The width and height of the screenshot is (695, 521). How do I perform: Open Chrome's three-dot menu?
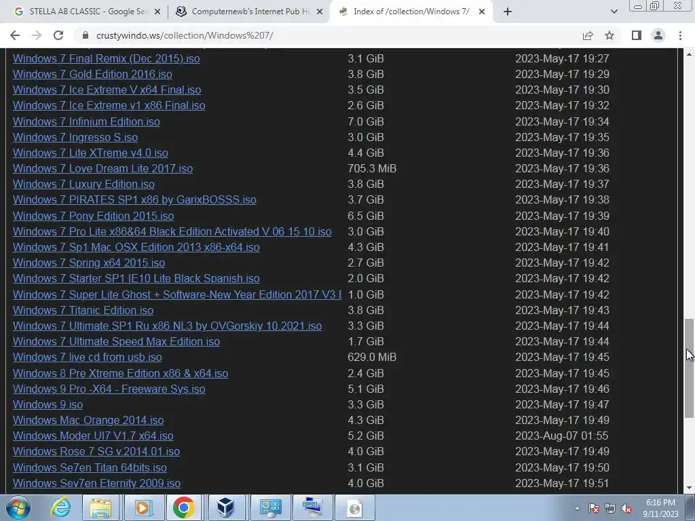point(680,35)
